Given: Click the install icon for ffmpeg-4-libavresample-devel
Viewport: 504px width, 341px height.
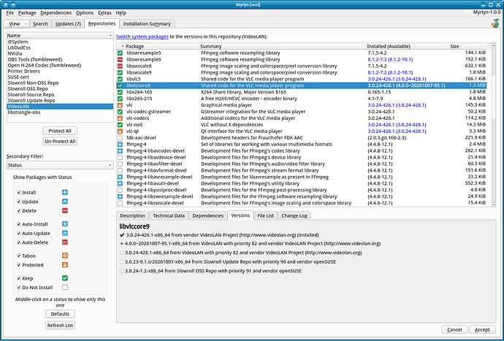Looking at the screenshot, I should 120,177.
